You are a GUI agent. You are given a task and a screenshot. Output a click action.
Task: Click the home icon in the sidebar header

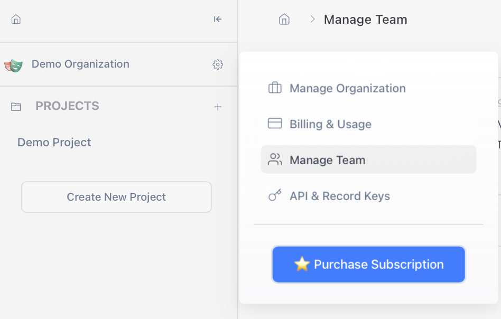coord(16,20)
